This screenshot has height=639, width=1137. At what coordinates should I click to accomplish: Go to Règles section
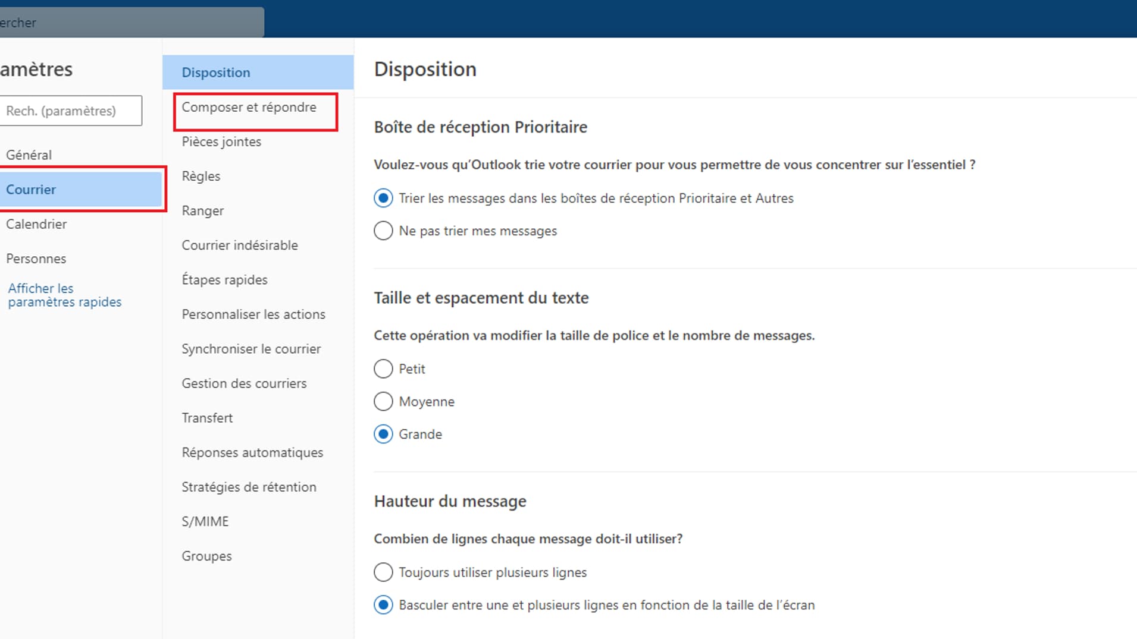201,177
